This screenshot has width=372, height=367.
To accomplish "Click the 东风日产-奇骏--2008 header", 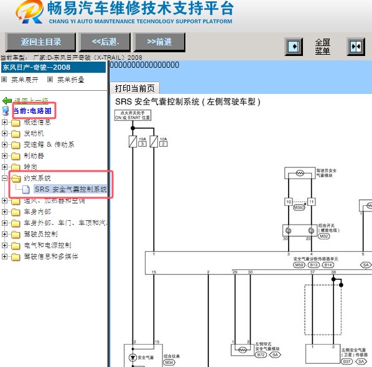I will point(53,67).
